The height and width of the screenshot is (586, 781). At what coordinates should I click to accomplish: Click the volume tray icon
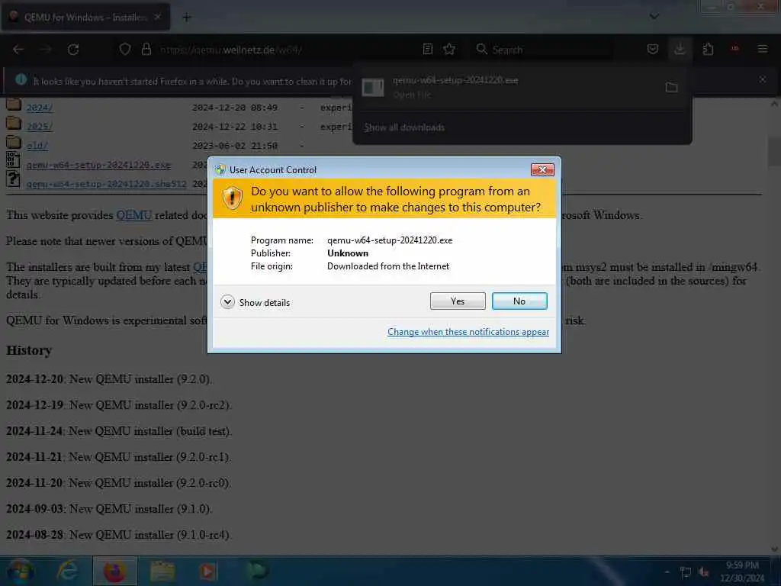click(703, 572)
